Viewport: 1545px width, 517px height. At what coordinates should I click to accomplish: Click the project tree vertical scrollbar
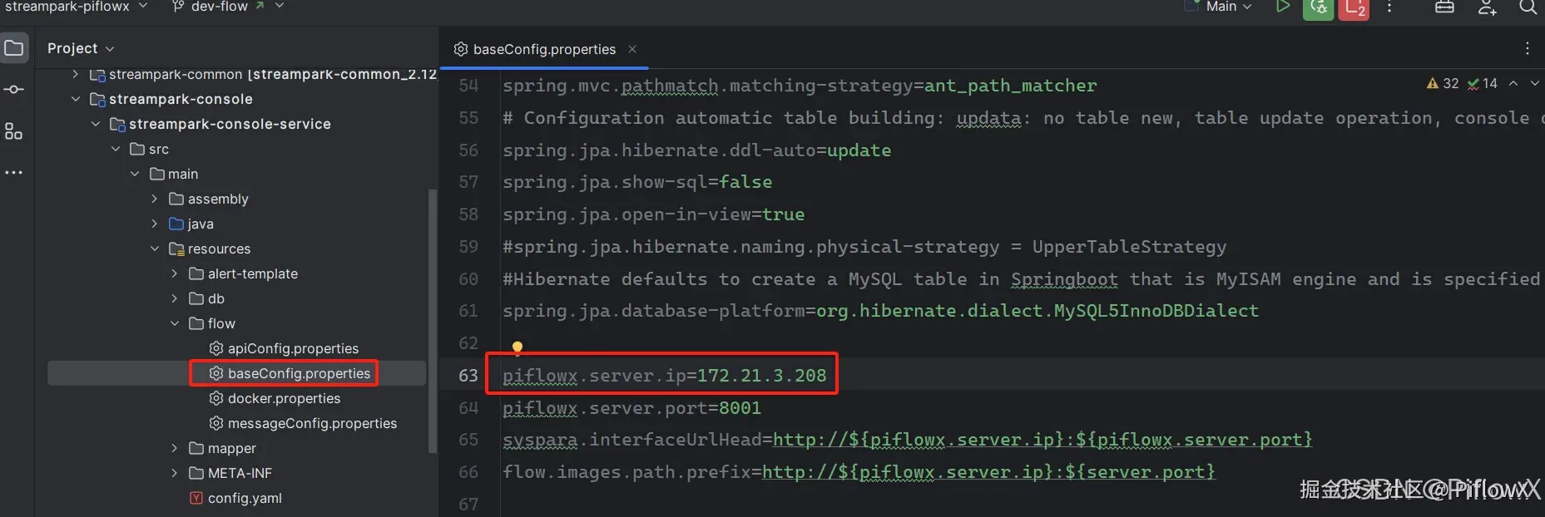tap(432, 321)
